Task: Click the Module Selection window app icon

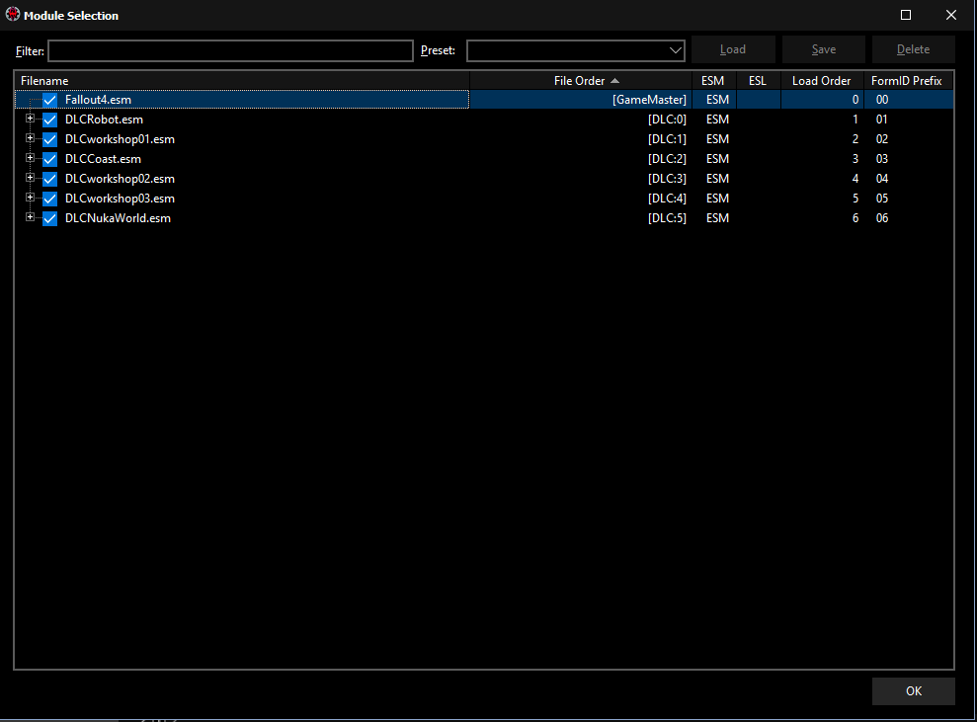Action: click(x=13, y=15)
